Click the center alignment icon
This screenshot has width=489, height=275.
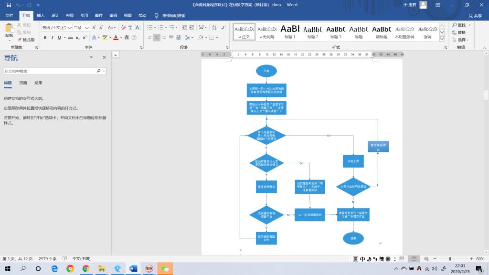point(157,37)
